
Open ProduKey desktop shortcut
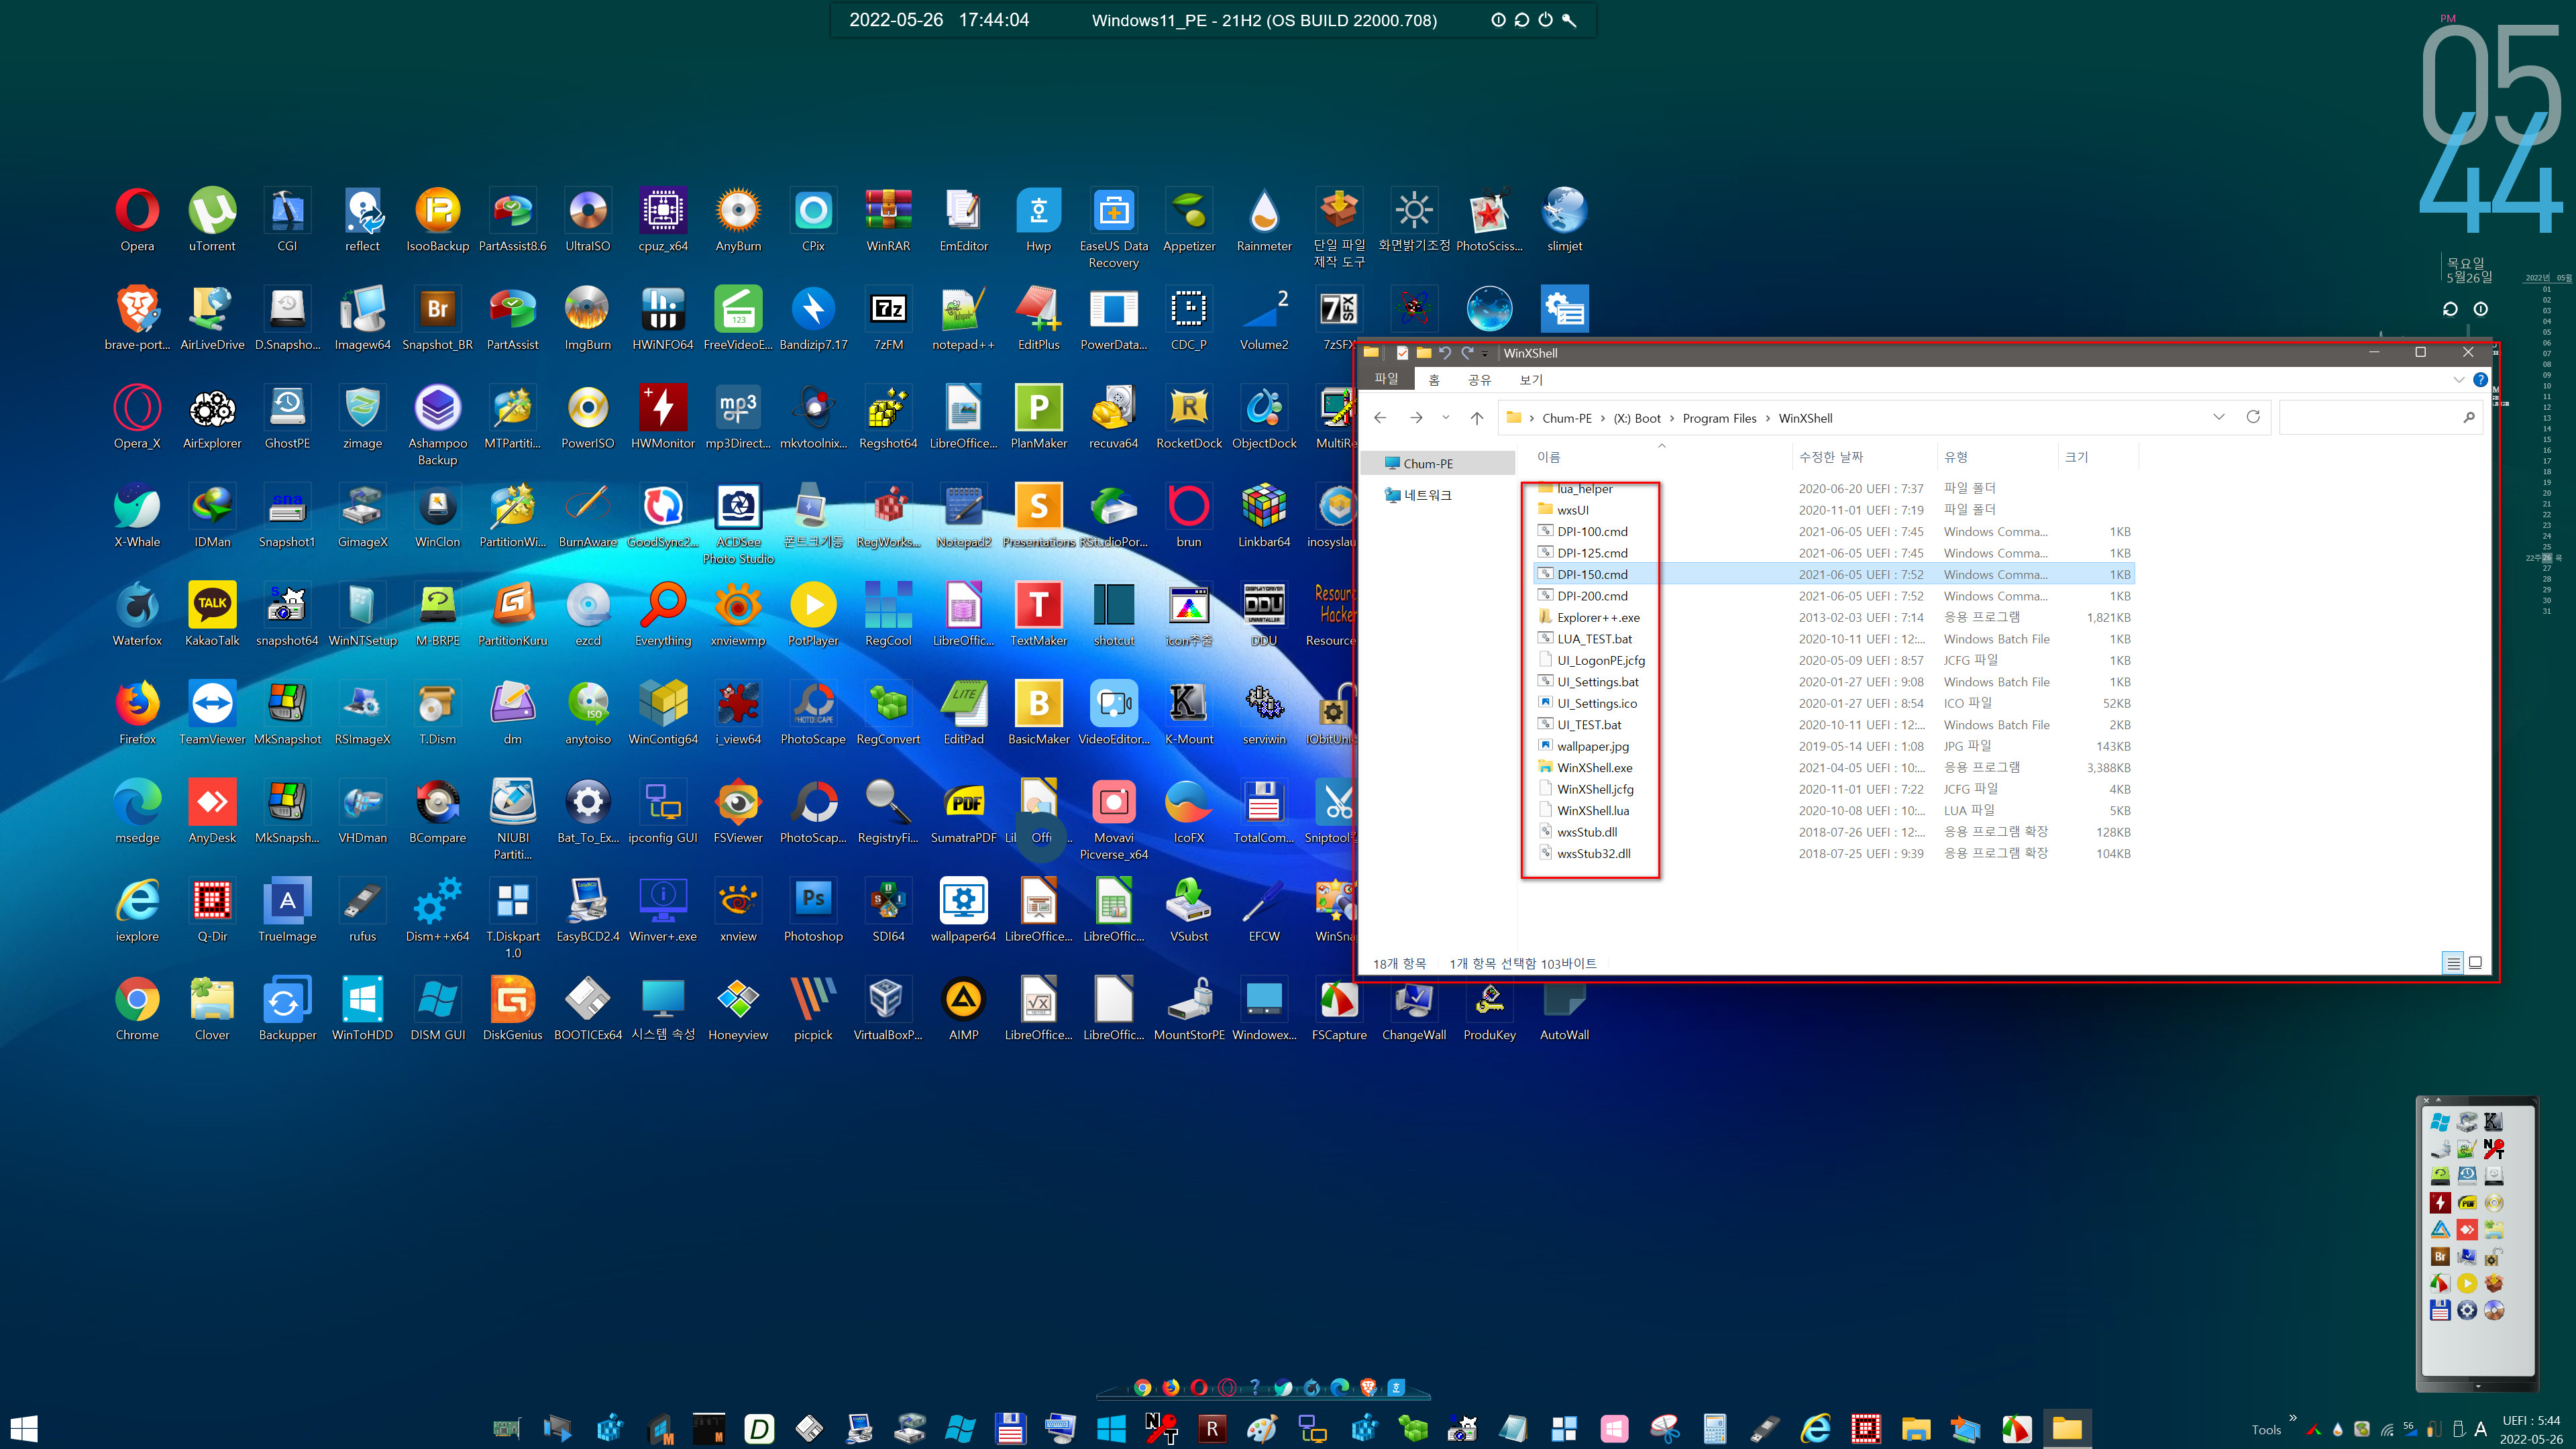[x=1489, y=1009]
